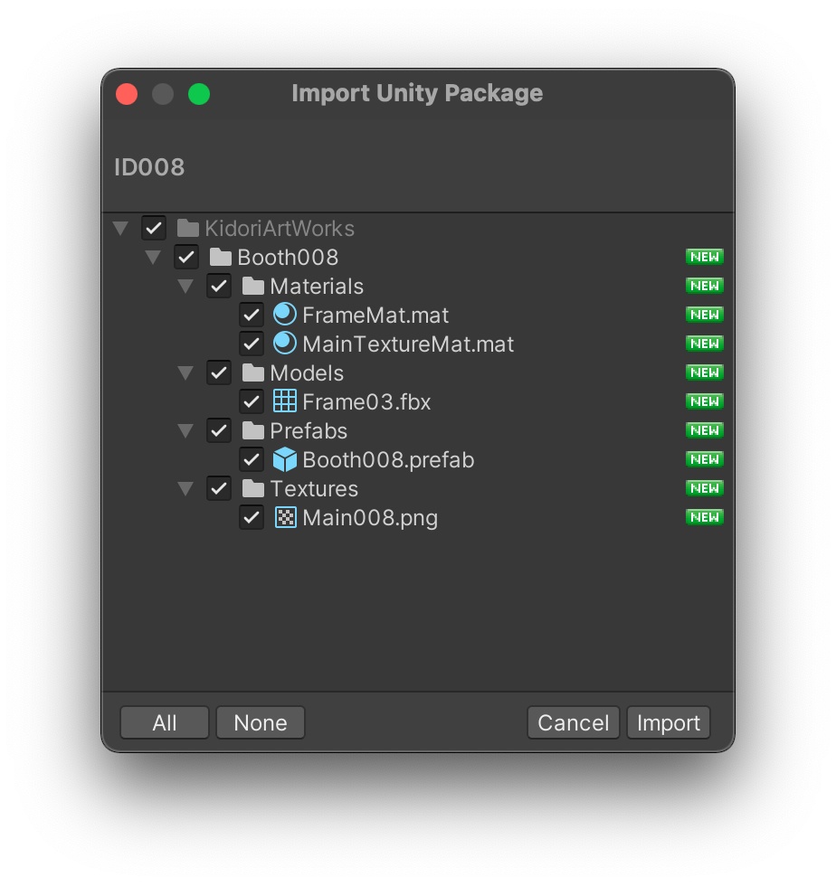Click the Main008.png texture icon

285,517
